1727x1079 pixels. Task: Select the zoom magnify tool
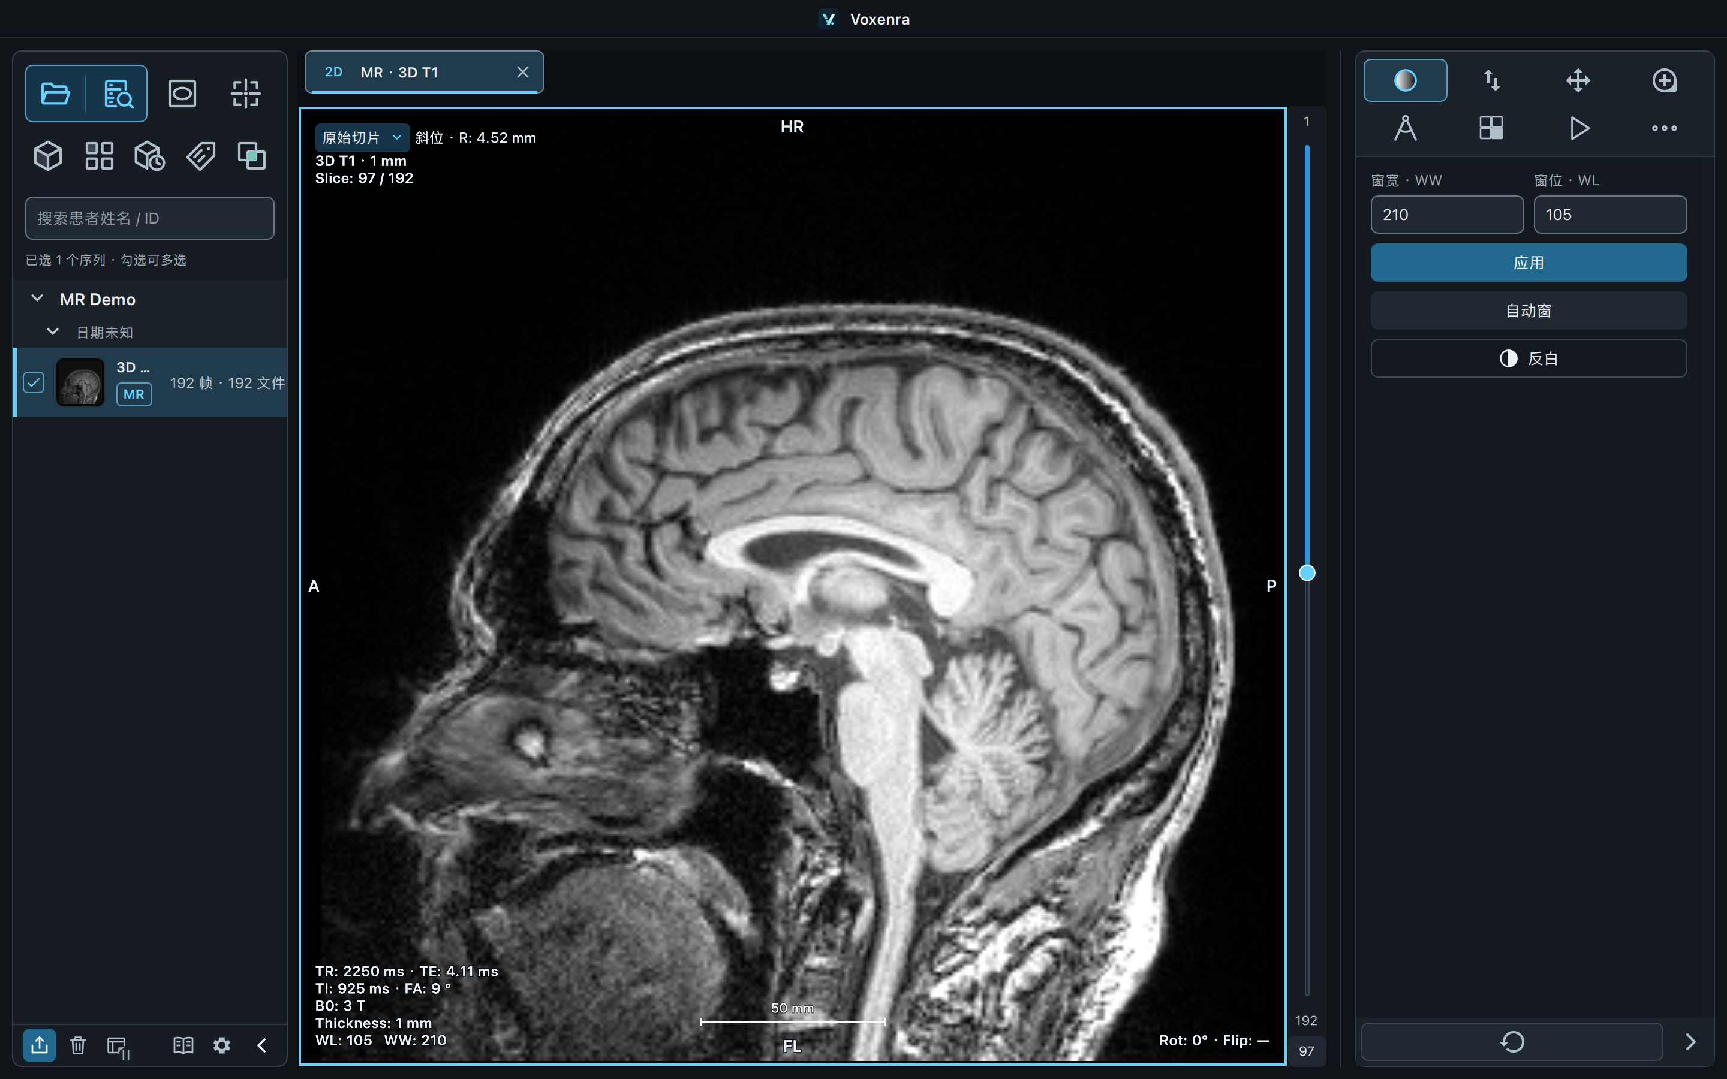point(1664,80)
